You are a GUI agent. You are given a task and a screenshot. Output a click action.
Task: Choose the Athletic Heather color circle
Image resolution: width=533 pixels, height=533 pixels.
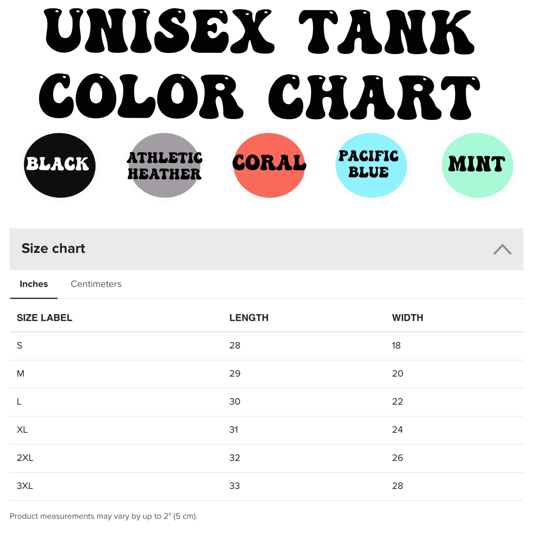pos(164,165)
